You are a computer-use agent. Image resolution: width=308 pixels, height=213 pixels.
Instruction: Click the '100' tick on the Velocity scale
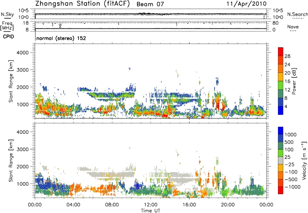point(289,150)
